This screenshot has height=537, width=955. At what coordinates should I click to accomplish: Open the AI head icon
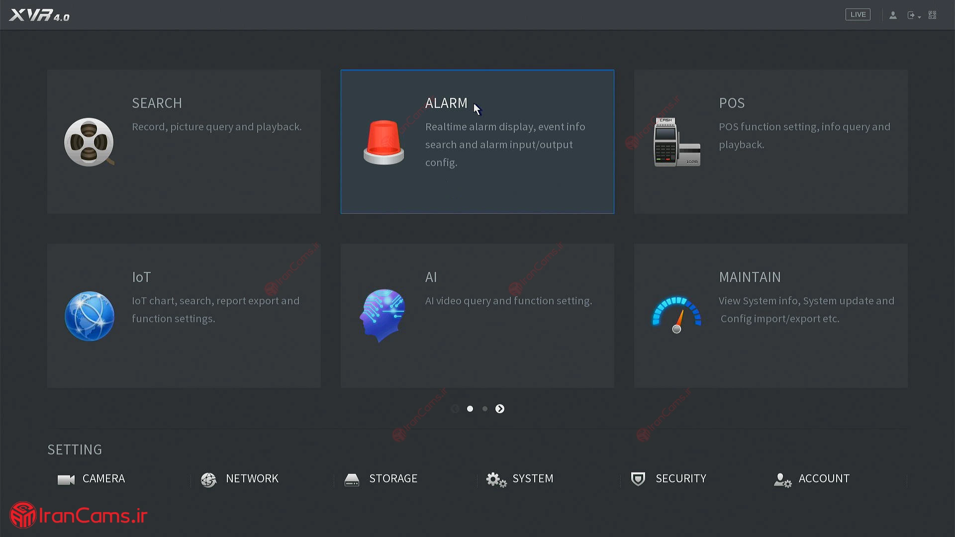[x=382, y=315]
